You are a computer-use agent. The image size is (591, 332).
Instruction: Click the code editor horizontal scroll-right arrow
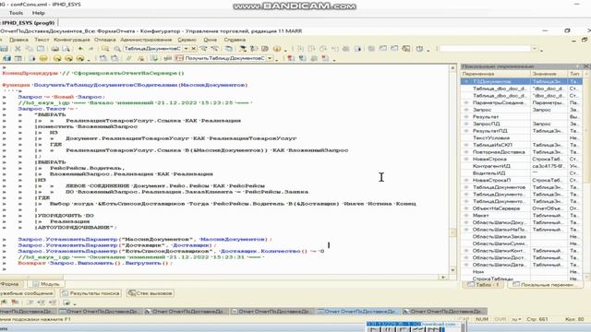[443, 278]
